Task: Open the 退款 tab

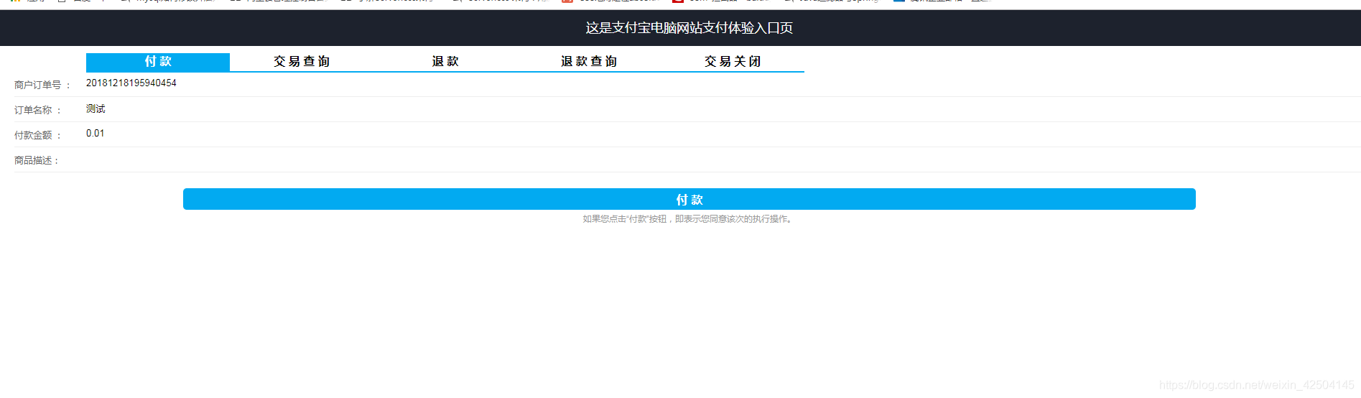Action: pyautogui.click(x=445, y=62)
